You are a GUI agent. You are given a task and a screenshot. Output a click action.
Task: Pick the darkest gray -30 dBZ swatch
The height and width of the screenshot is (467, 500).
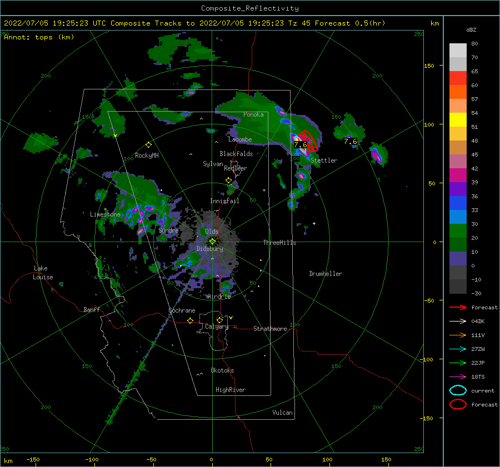pyautogui.click(x=458, y=287)
